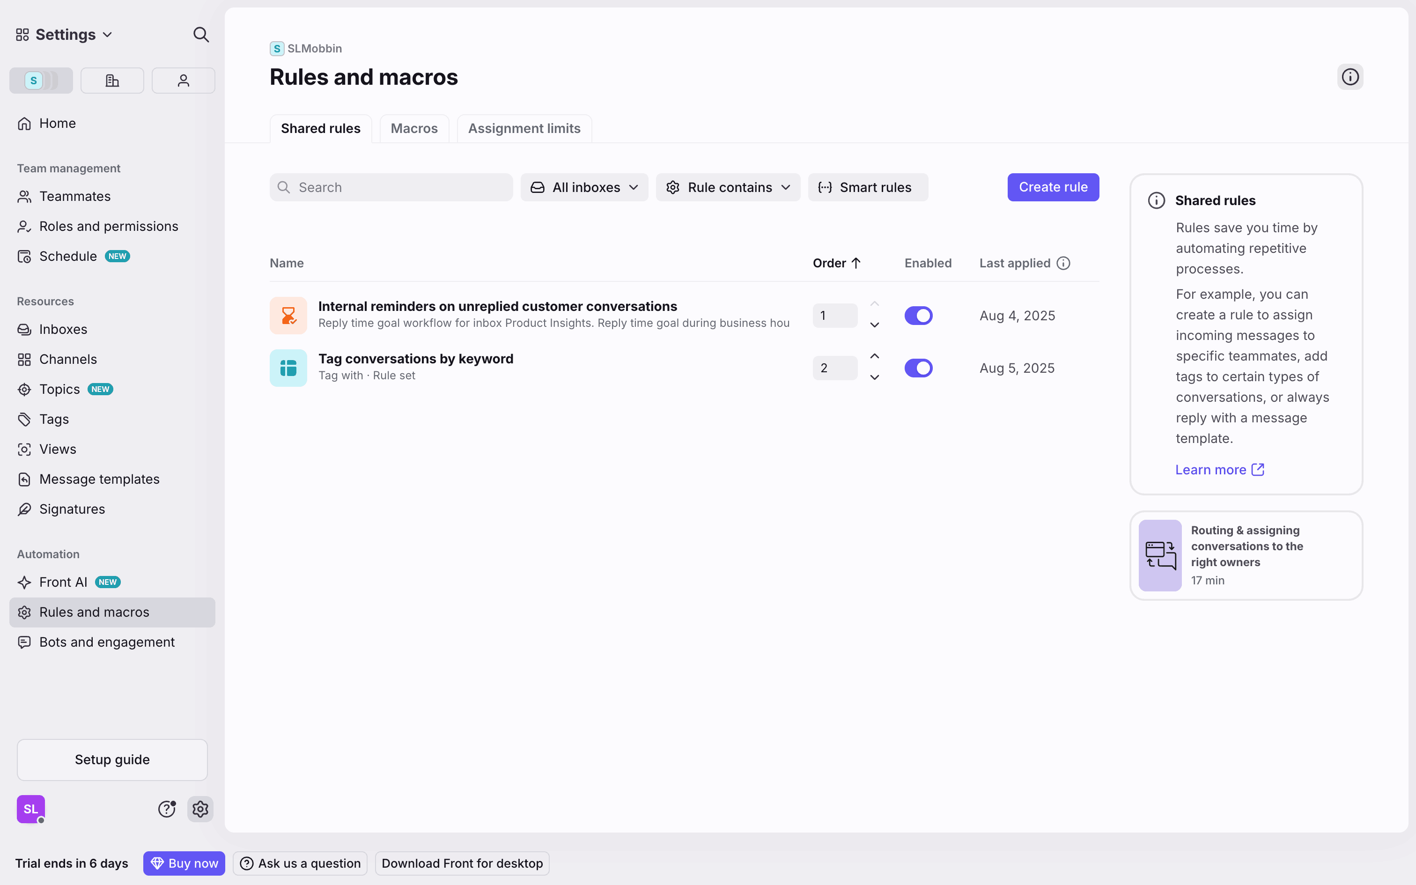Screen dimensions: 1416x885
Task: Open the personal settings person icon
Action: 183,80
